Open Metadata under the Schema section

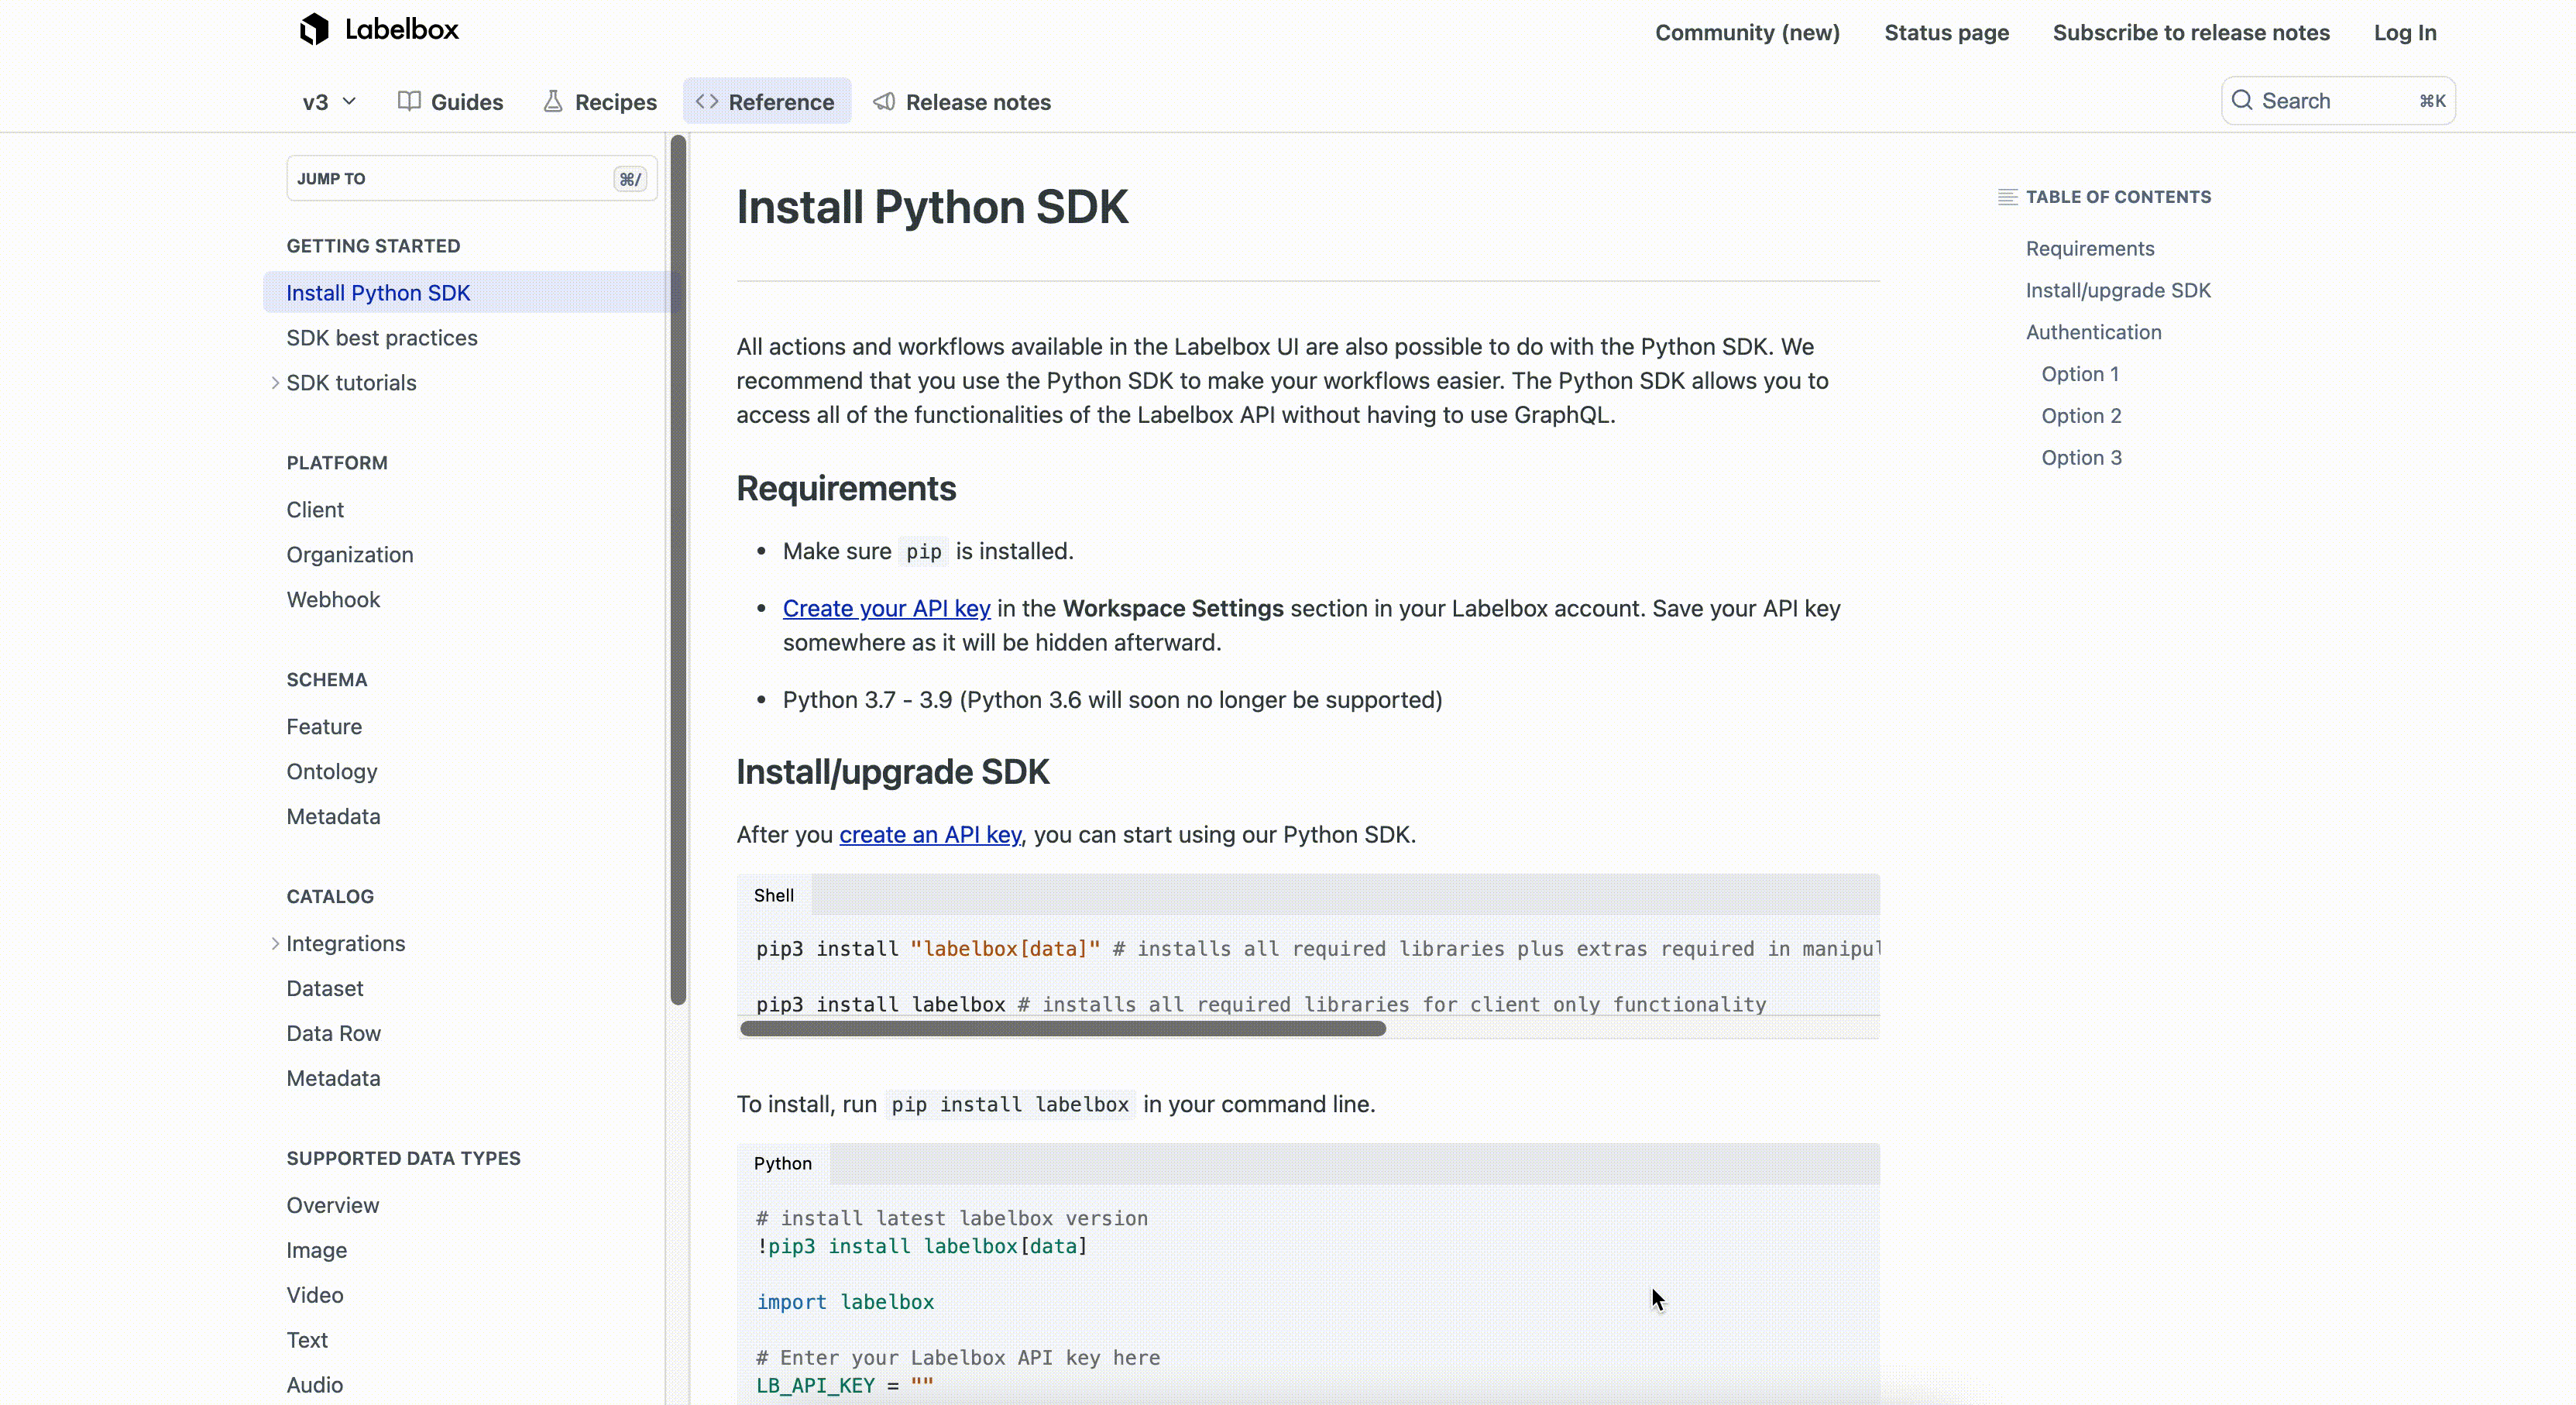pyautogui.click(x=333, y=817)
